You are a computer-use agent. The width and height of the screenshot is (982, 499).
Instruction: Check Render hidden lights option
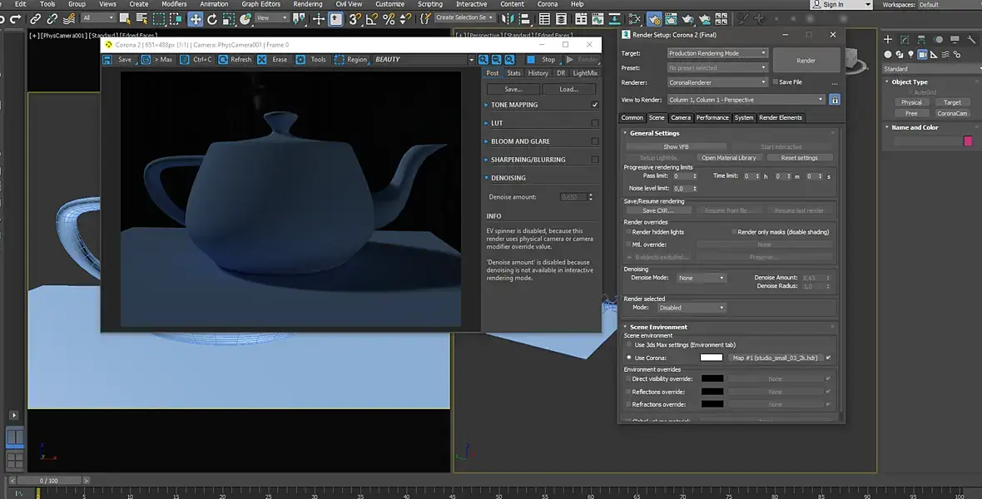pos(628,232)
